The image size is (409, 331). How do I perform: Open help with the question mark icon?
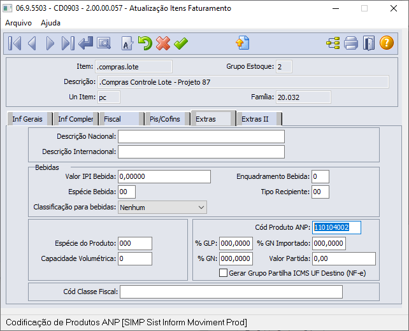pos(387,43)
